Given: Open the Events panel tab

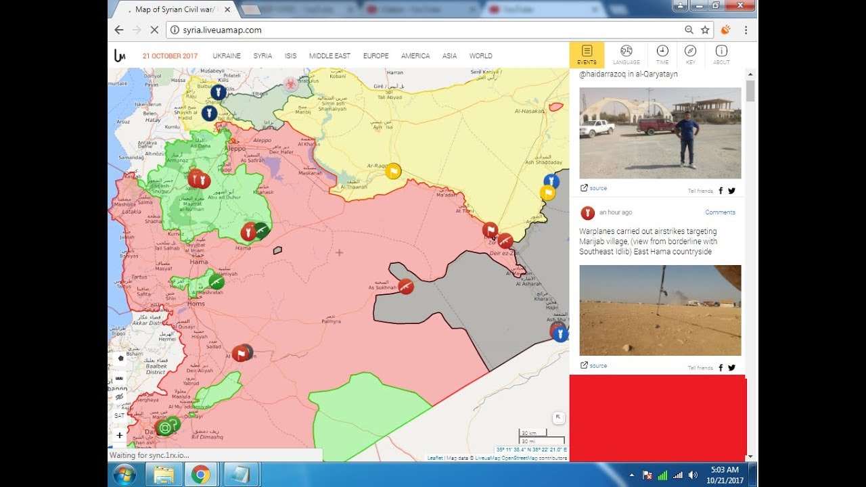Looking at the screenshot, I should coord(587,55).
